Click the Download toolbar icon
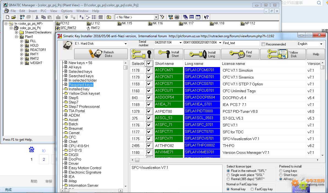The width and height of the screenshot is (328, 193). click(58, 17)
